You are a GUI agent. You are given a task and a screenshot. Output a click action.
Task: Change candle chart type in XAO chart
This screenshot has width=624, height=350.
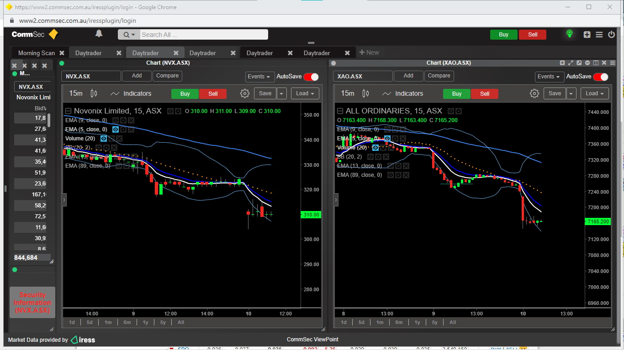[365, 93]
